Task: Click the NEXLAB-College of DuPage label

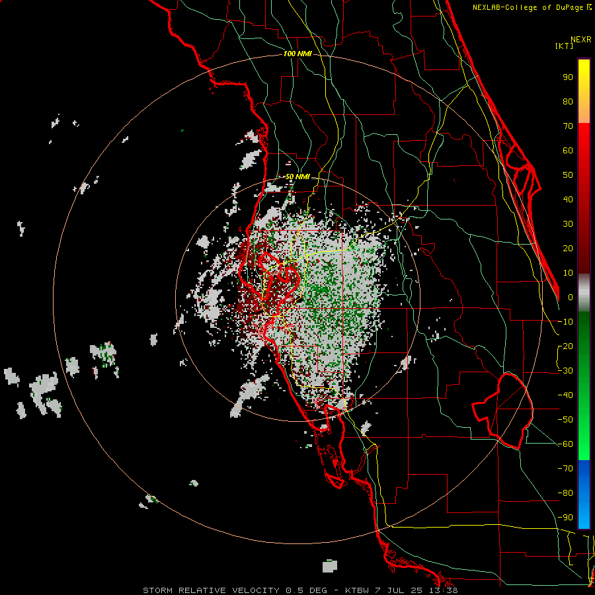Action: pyautogui.click(x=532, y=7)
